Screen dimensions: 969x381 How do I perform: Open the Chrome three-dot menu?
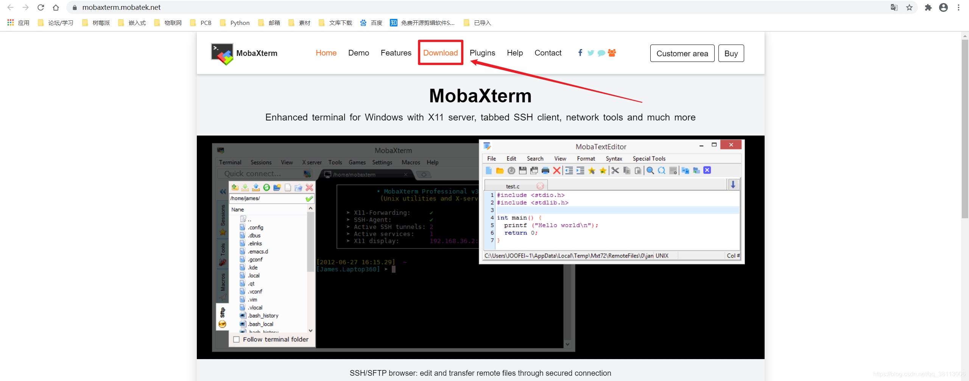(958, 7)
